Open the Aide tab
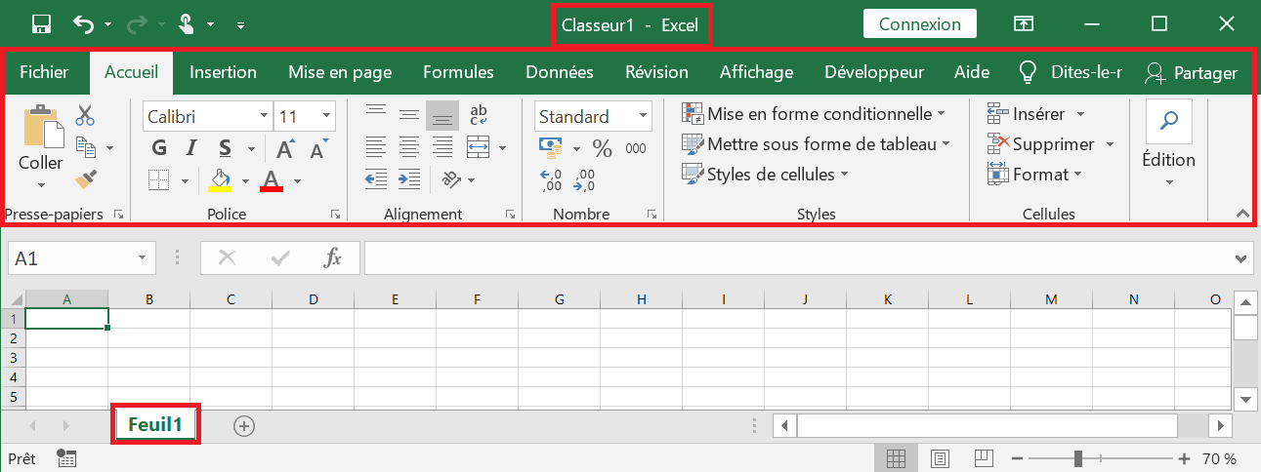Viewport: 1261px width, 472px height. [x=971, y=72]
